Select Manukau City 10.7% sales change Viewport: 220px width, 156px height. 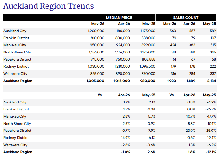click(x=191, y=116)
